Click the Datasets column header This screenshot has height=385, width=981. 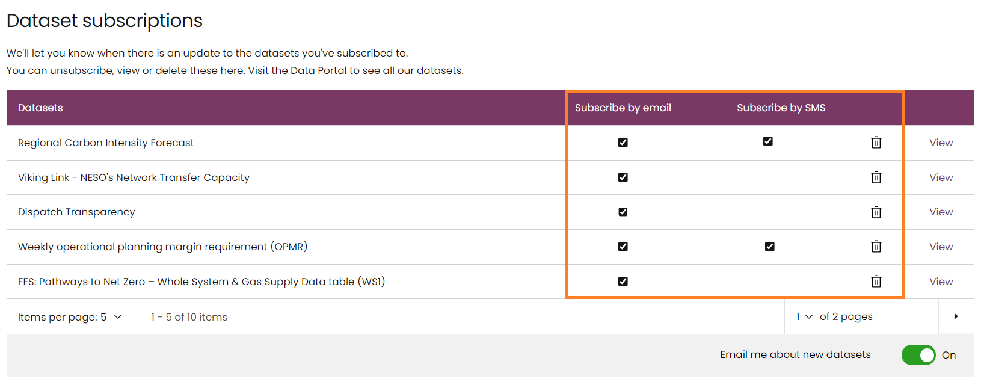40,108
